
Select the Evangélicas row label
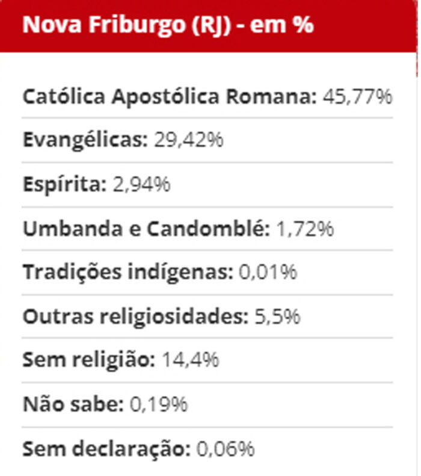click(85, 140)
